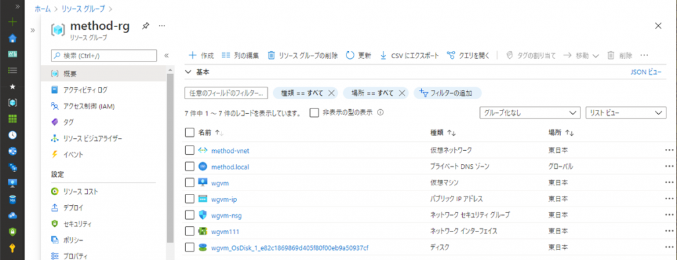Check the method-vnet row checkbox
The width and height of the screenshot is (677, 260).
pos(189,150)
